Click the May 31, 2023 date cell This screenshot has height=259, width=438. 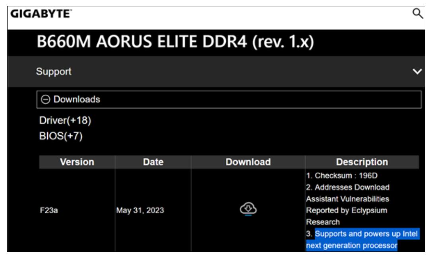[140, 210]
